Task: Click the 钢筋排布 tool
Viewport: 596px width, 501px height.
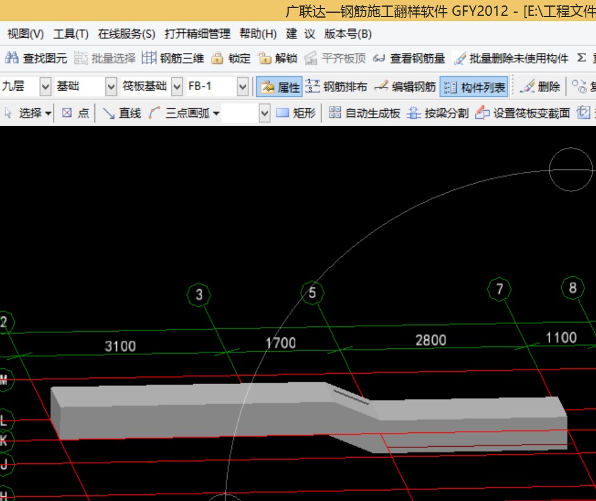Action: (336, 87)
